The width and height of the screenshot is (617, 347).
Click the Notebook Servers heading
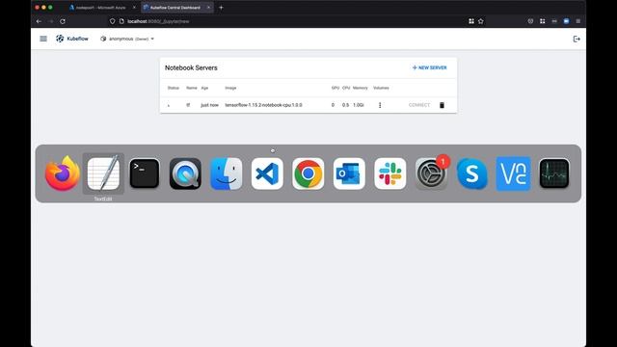[191, 67]
